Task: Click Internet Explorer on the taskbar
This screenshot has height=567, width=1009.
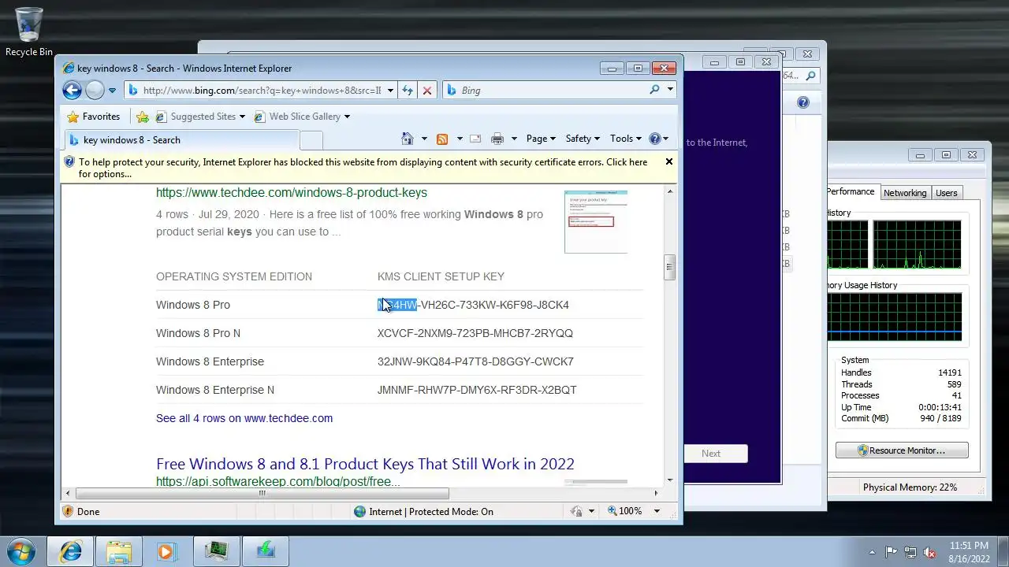Action: pos(71,550)
